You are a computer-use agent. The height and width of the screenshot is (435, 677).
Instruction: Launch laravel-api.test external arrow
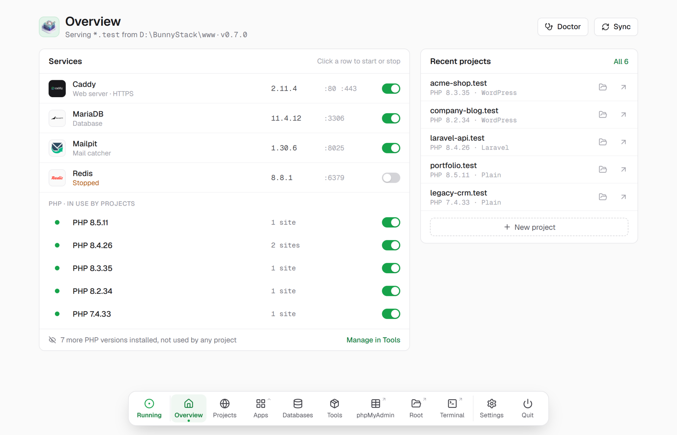[624, 142]
